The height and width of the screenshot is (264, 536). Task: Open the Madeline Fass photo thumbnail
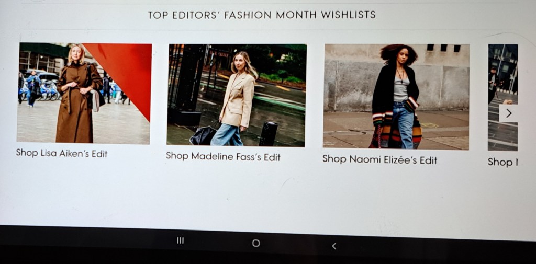pos(236,95)
